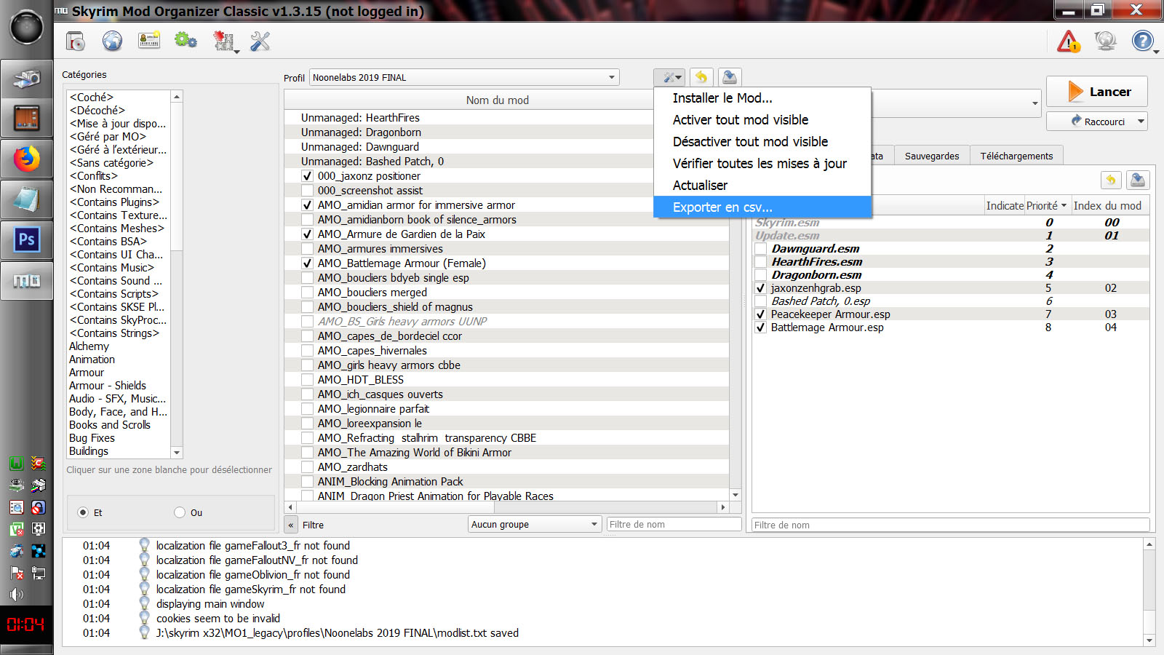Click create backup icon above mod list

pos(730,77)
